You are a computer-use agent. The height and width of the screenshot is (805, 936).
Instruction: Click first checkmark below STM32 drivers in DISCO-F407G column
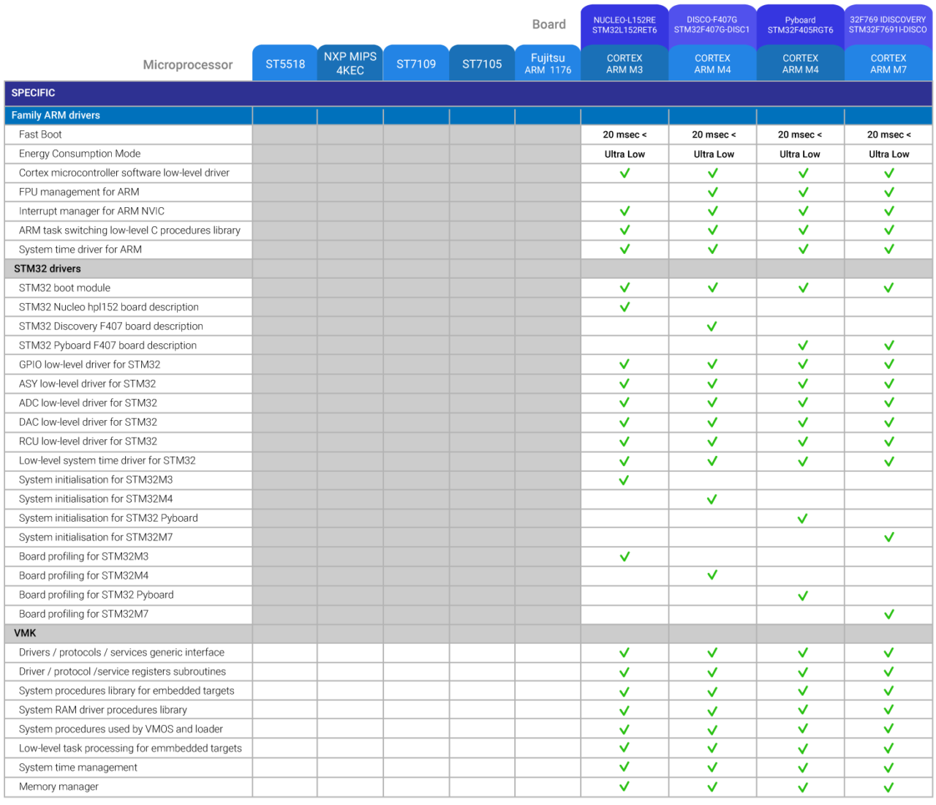pyautogui.click(x=713, y=288)
